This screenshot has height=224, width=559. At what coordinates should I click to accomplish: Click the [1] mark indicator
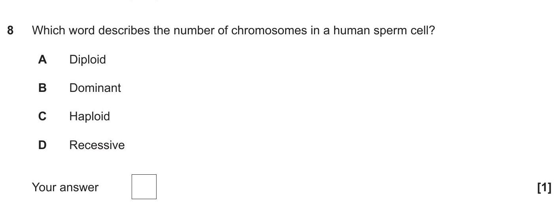[x=544, y=188]
